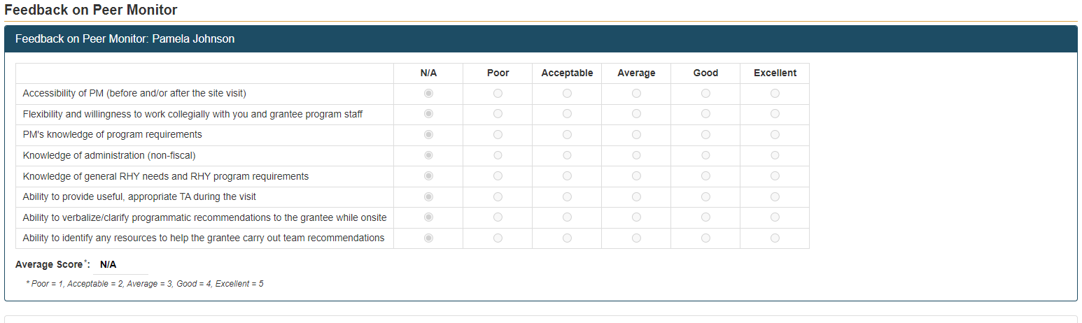The width and height of the screenshot is (1082, 323).
Task: Mark Knowledge of administration (non-fiscal) as Poor
Action: coord(498,155)
